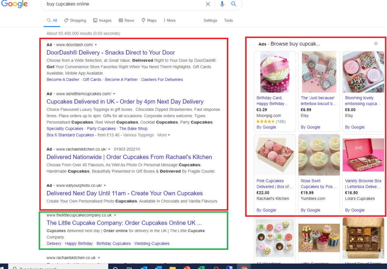Click 'About 93,400,000 results' stats text
Screen dimensions: 387x269
click(x=83, y=33)
